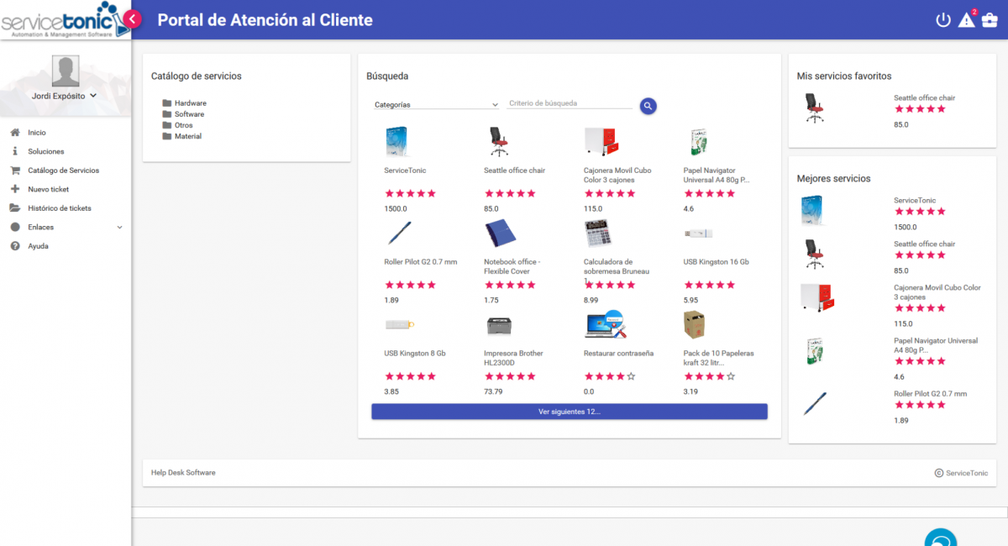1008x546 pixels.
Task: Go to Inicio in the sidebar
Action: tap(37, 133)
